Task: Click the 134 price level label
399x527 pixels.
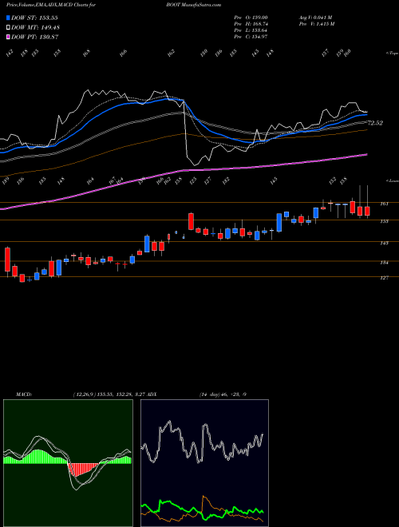Action: [x=385, y=263]
